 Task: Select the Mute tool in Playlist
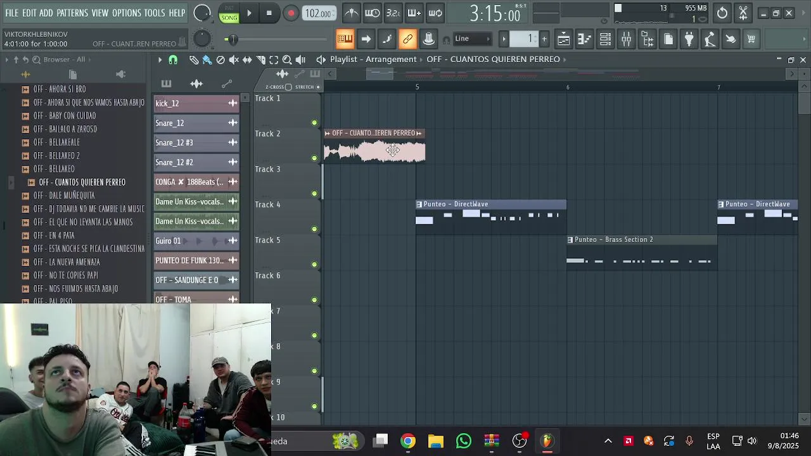tap(234, 60)
